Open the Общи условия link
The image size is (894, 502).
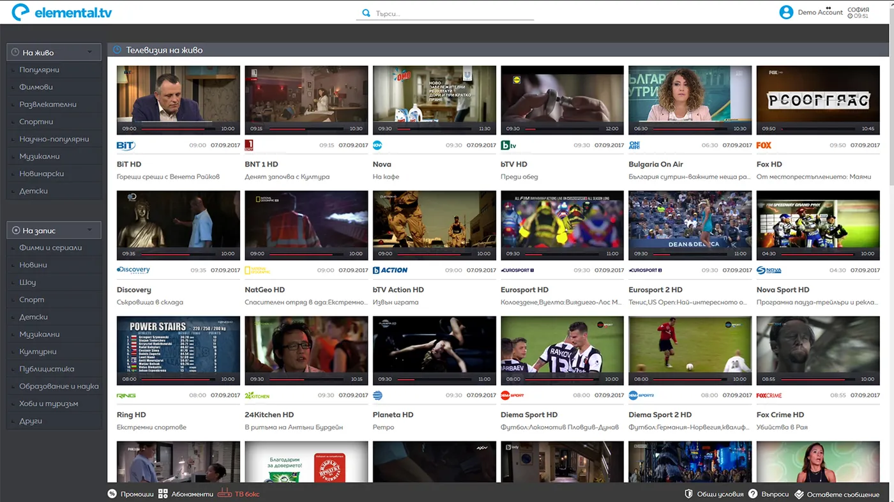[x=720, y=494]
